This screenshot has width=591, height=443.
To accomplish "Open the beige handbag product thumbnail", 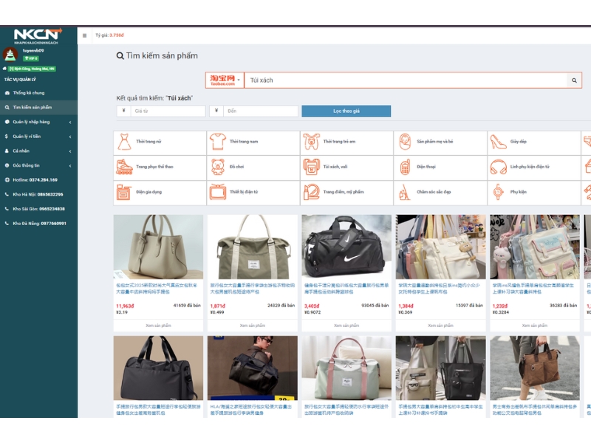I will pos(158,247).
